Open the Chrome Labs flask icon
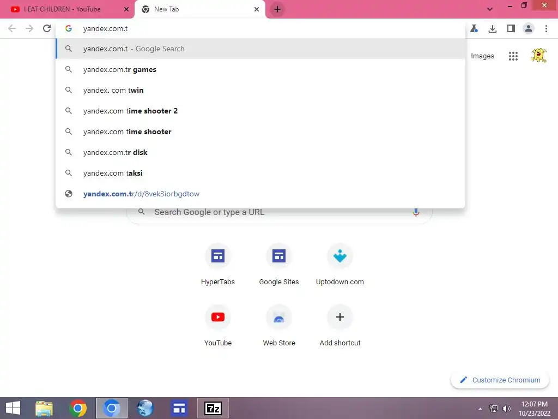Viewport: 558px width, 419px height. [x=474, y=28]
